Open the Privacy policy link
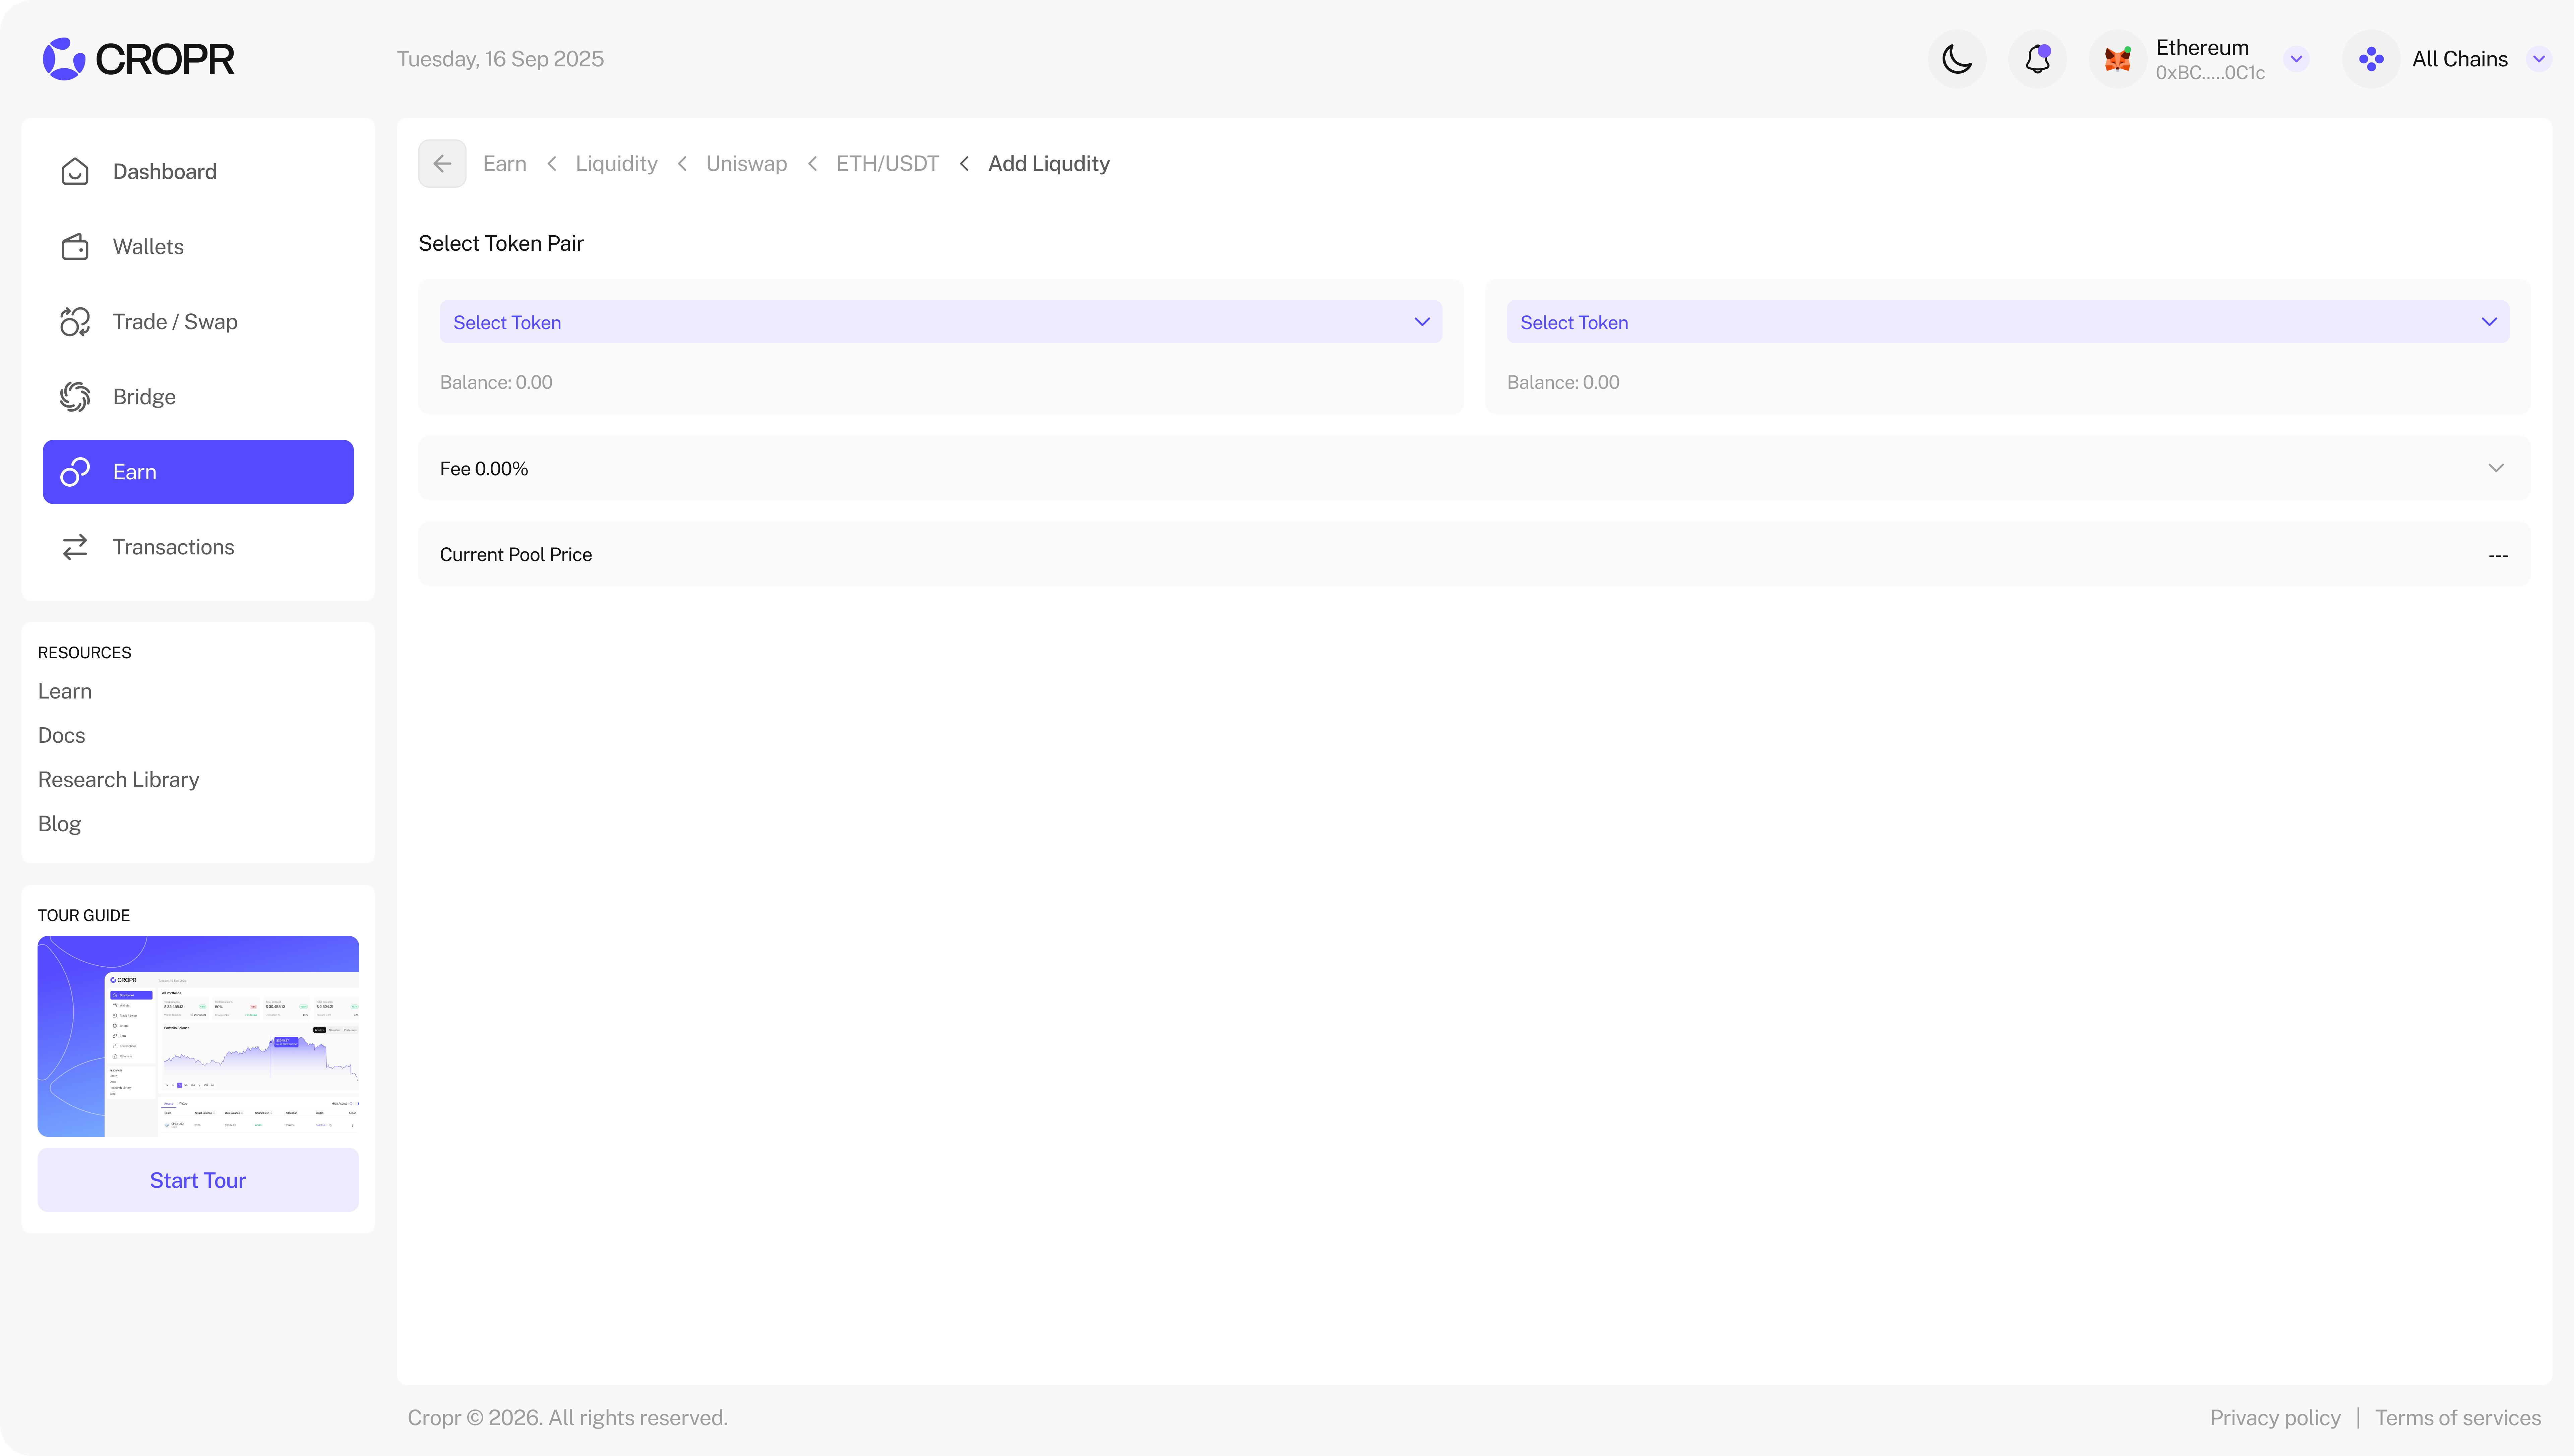2574x1456 pixels. click(x=2275, y=1418)
